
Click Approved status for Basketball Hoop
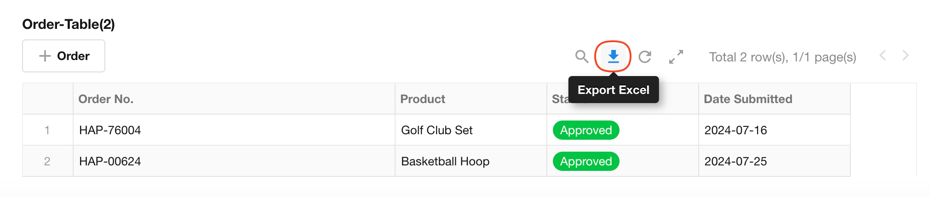[x=586, y=161]
